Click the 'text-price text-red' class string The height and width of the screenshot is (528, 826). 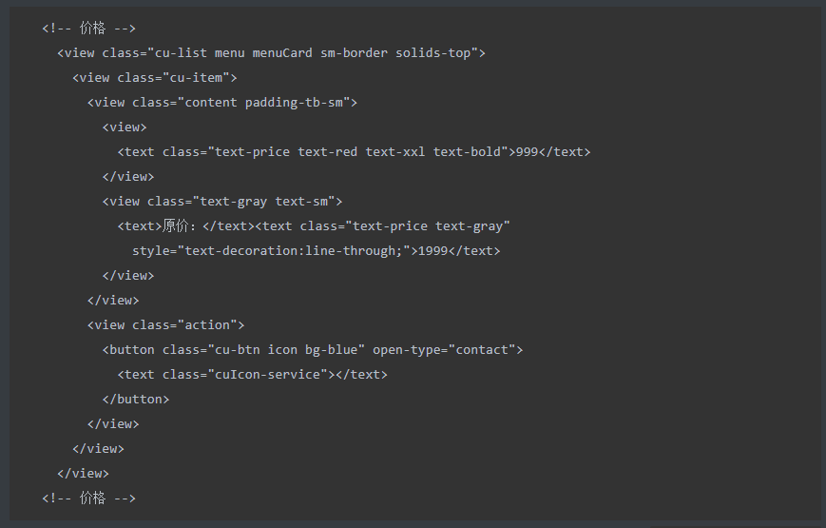click(x=286, y=152)
